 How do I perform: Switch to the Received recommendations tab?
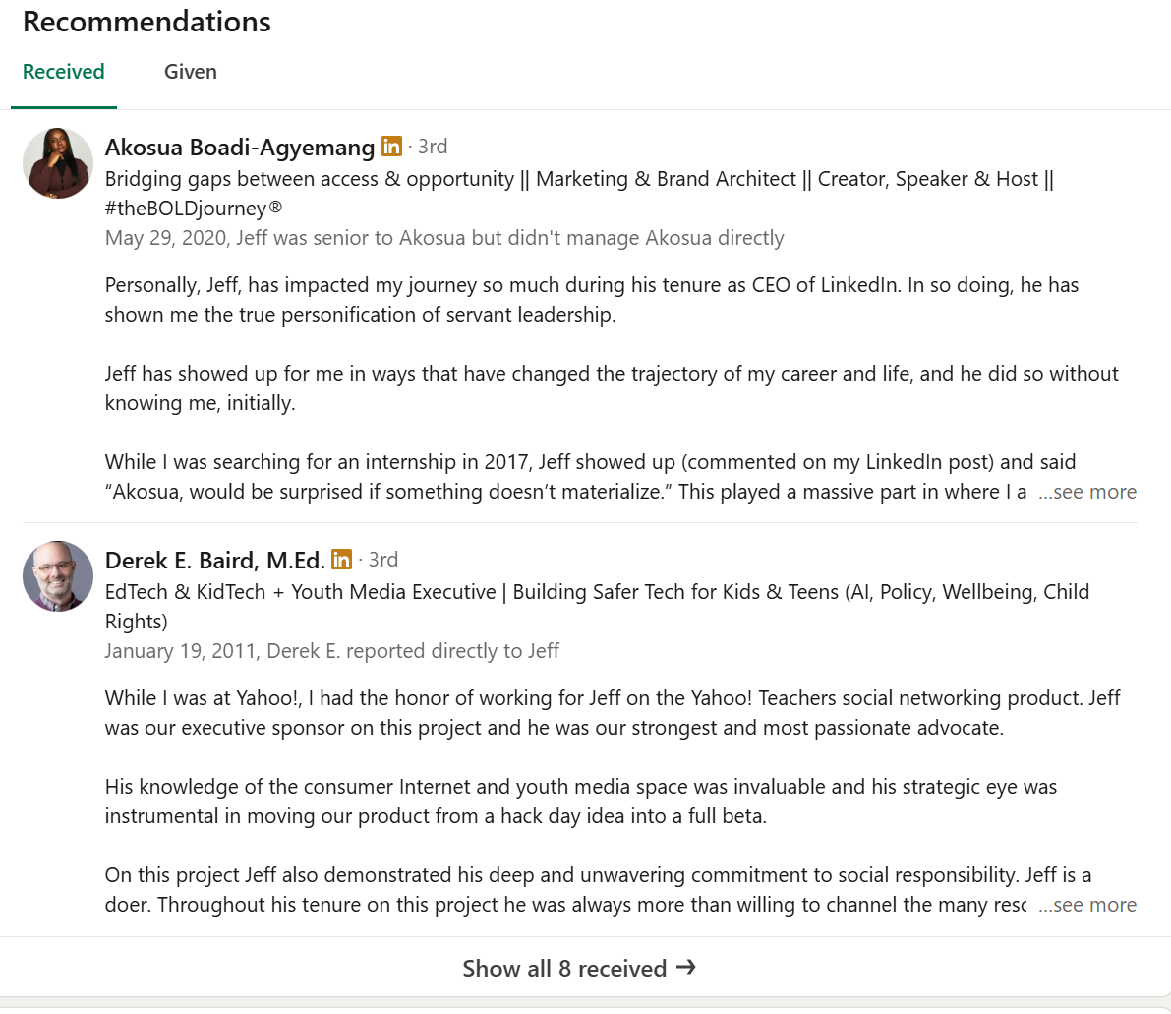64,72
